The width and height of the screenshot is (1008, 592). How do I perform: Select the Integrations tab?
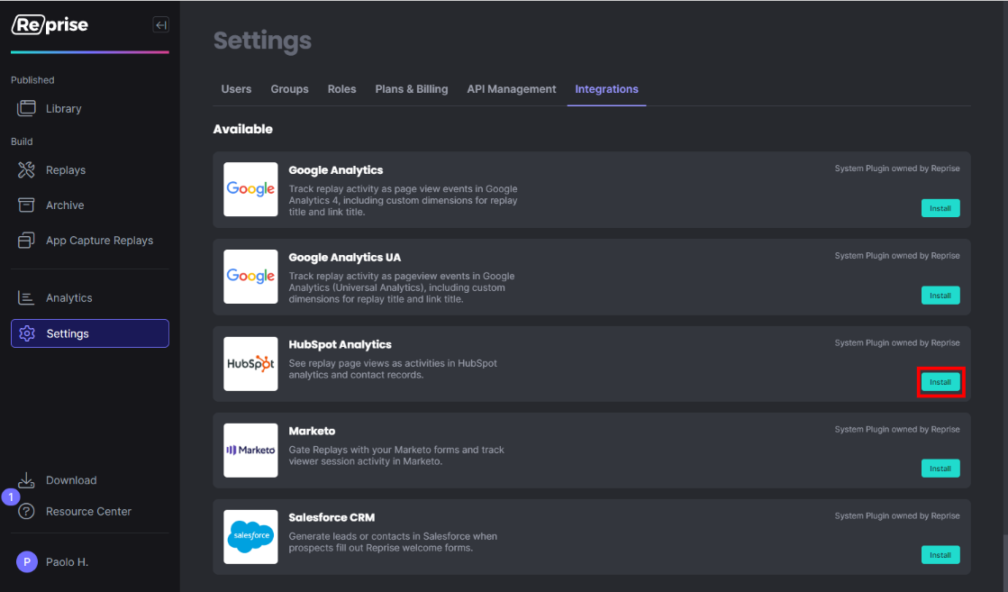pos(607,89)
